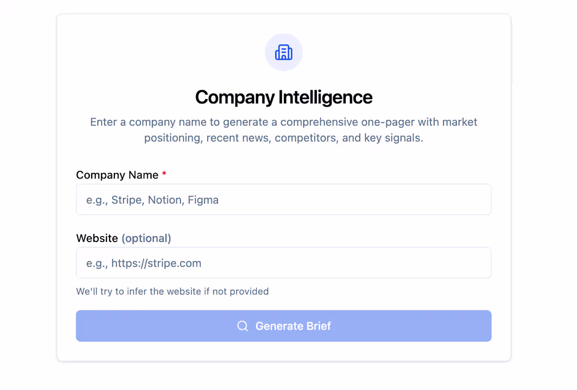577x390 pixels.
Task: Click the placeholder showing https://stripe.com example
Action: (x=142, y=262)
